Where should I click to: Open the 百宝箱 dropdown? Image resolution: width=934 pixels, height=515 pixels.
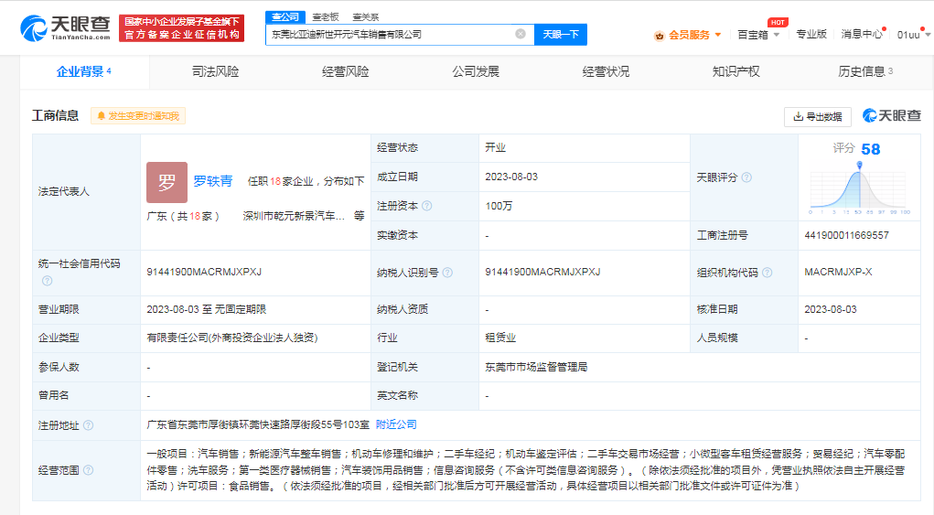(759, 35)
